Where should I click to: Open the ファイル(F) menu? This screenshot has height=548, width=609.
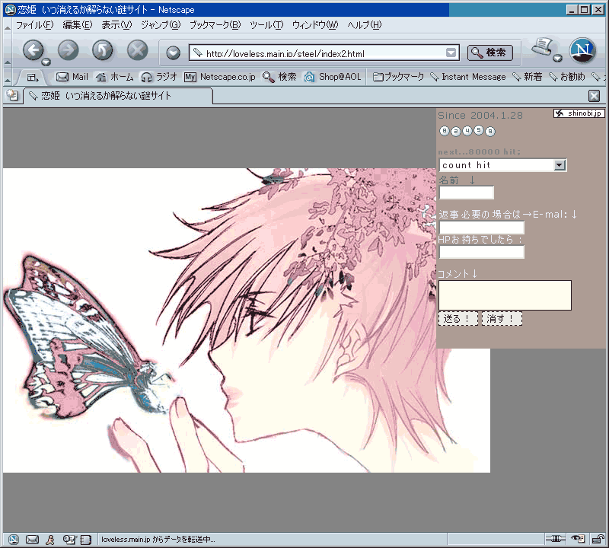coord(34,25)
